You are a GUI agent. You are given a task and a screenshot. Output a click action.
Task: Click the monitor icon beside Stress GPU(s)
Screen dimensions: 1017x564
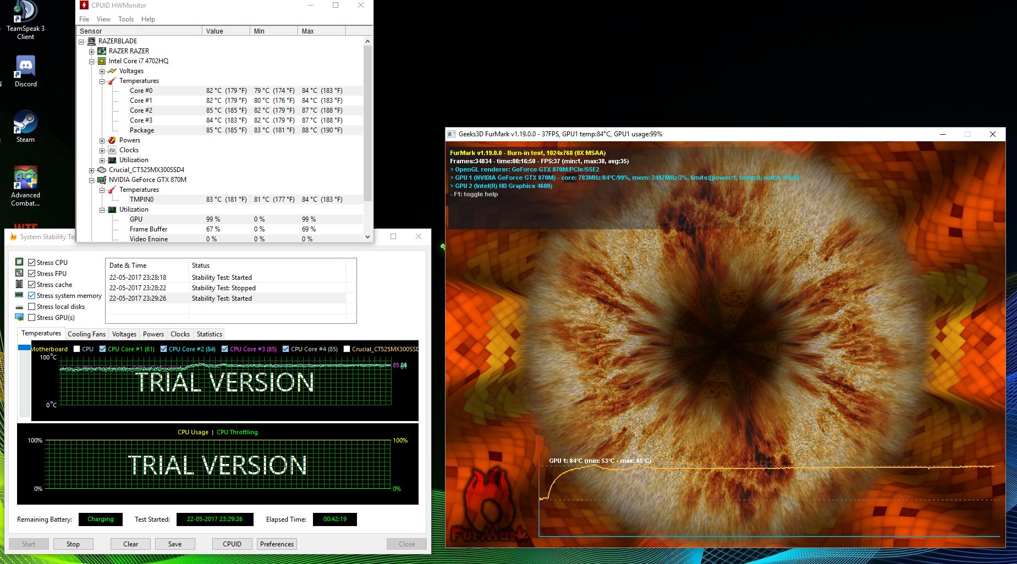click(x=19, y=317)
